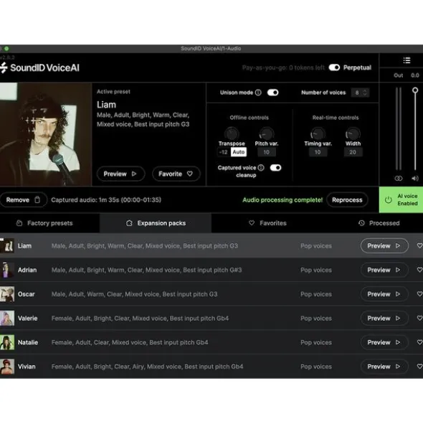The height and width of the screenshot is (424, 423).
Task: Favorite the Valerie row with heart icon
Action: tap(419, 318)
